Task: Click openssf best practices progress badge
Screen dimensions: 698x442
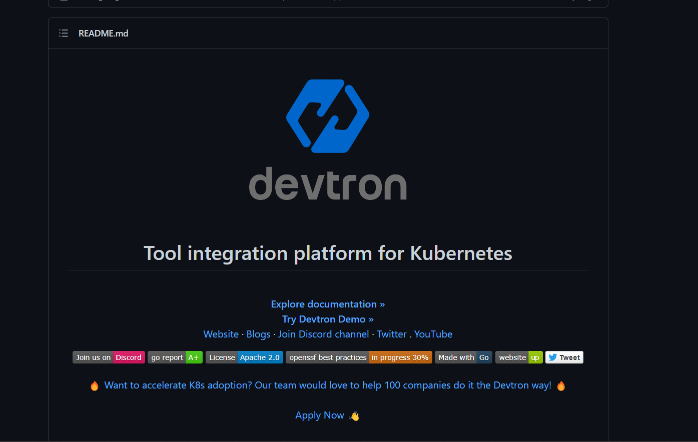Action: [x=359, y=357]
